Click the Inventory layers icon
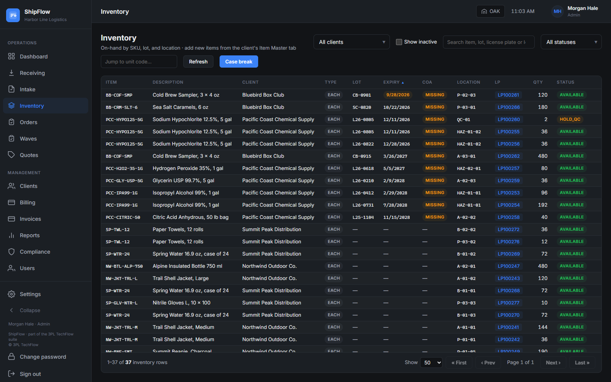Viewport: 611px width, 382px height. click(11, 105)
